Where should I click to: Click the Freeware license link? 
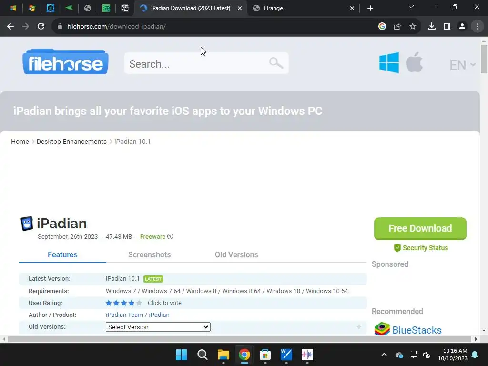(152, 236)
